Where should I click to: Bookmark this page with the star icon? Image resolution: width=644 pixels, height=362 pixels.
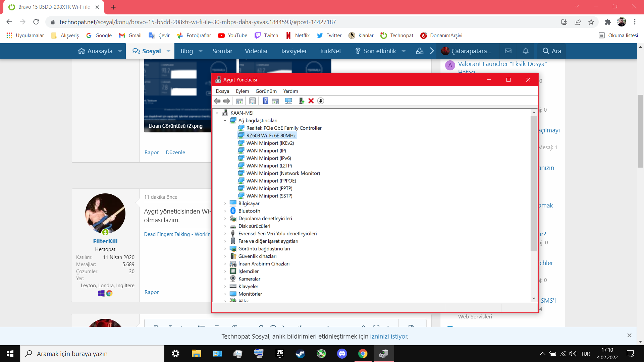coord(591,22)
